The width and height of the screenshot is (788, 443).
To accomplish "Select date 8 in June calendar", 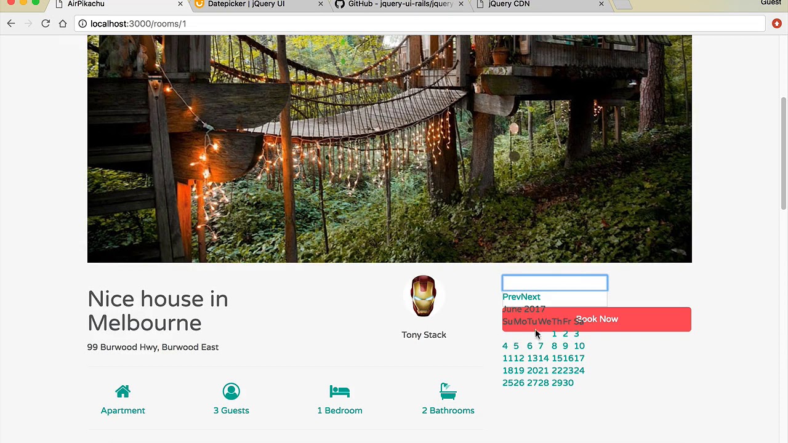I will coord(554,346).
